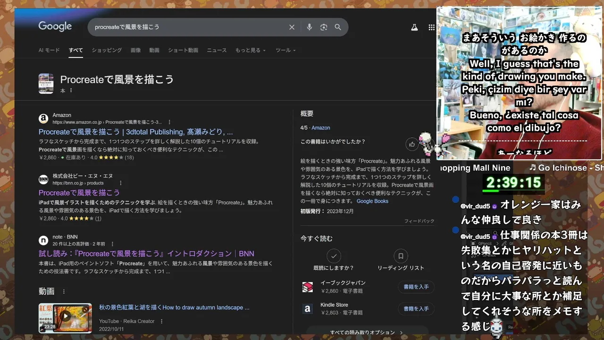Play the autumn landscape video thumbnail

(x=65, y=318)
